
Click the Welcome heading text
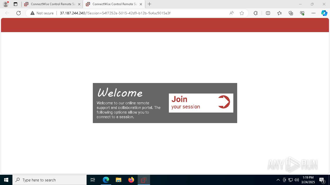[x=120, y=93]
